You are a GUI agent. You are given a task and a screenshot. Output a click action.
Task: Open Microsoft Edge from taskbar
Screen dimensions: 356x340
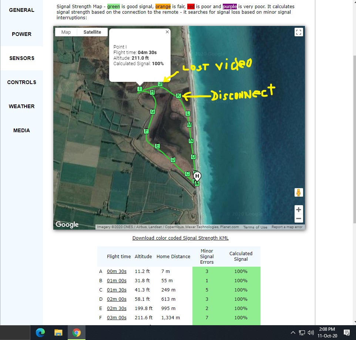(x=40, y=333)
